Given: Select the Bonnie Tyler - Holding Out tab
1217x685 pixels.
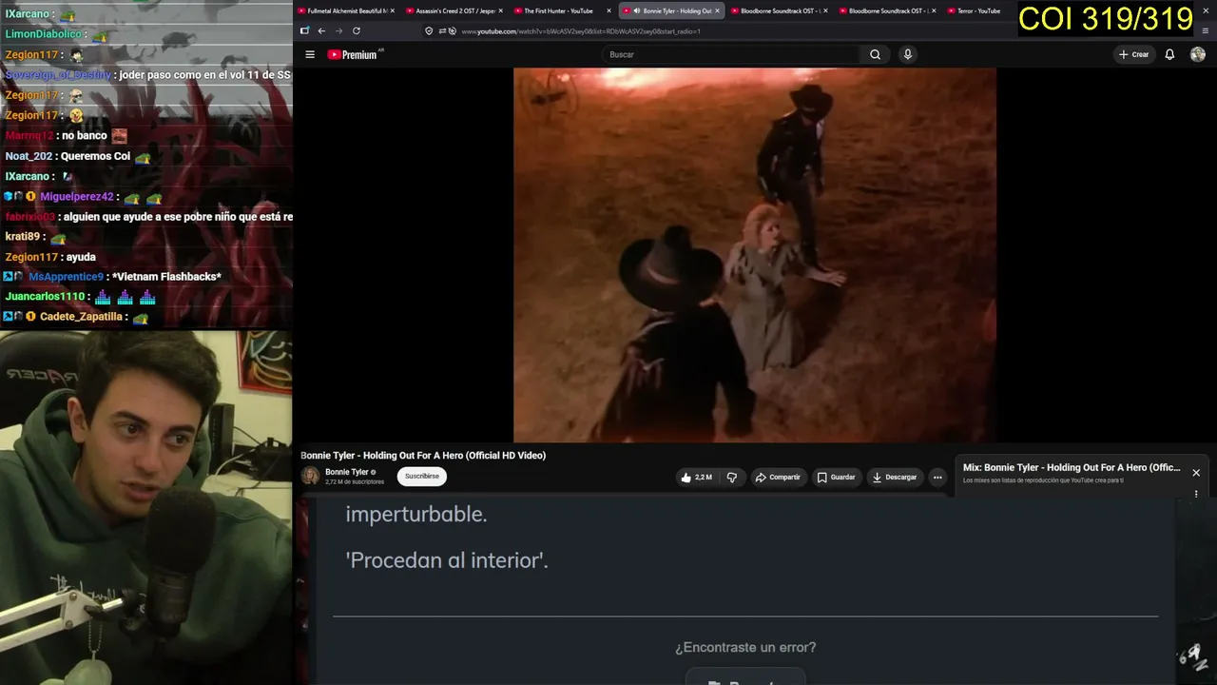Looking at the screenshot, I should point(671,10).
